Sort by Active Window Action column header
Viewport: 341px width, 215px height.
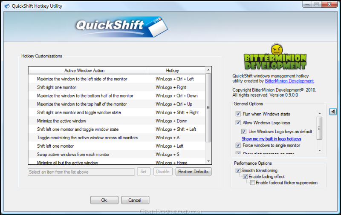(87, 71)
